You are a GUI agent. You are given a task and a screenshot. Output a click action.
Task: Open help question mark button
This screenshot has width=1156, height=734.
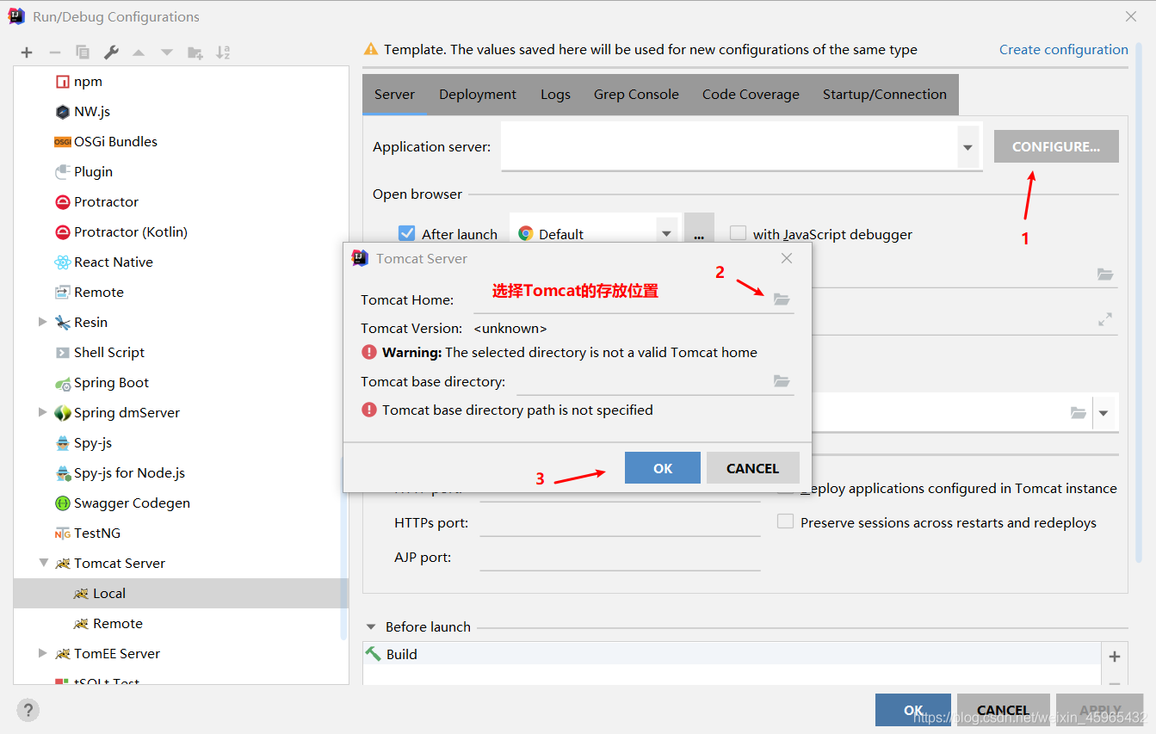(28, 710)
